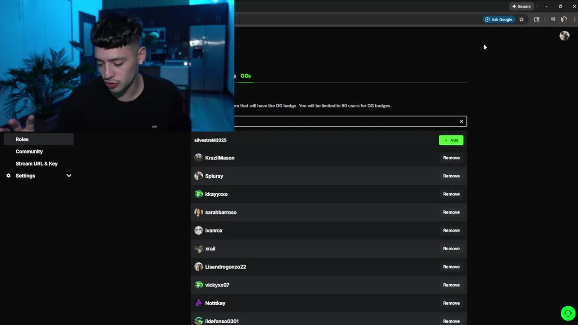Open the Chrome three-dot menu

click(x=574, y=19)
